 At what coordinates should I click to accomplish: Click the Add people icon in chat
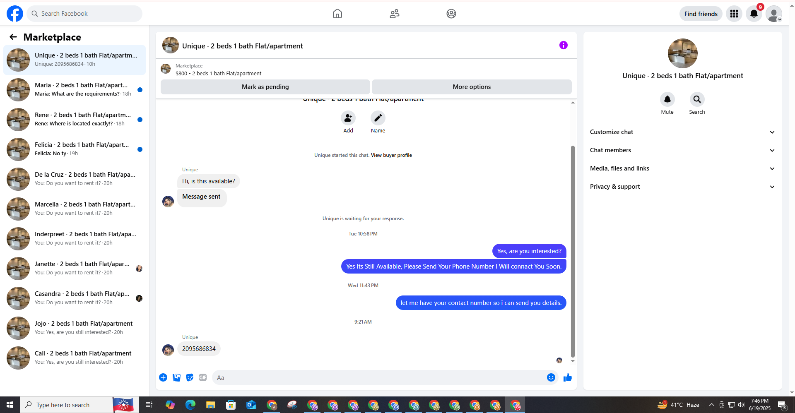coord(348,118)
